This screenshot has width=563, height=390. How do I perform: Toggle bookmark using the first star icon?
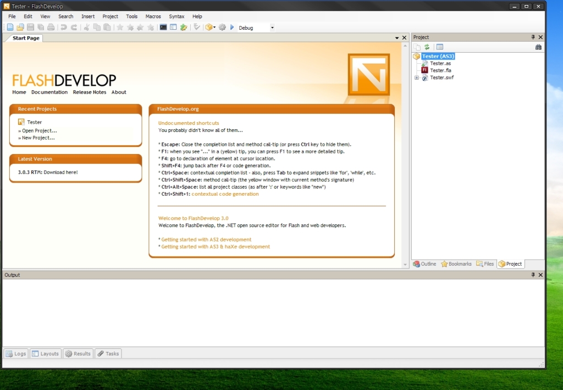point(120,28)
